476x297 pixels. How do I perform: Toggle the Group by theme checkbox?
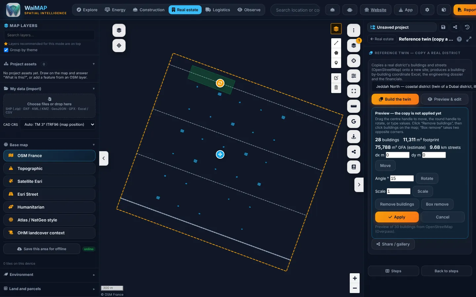[x=6, y=50]
